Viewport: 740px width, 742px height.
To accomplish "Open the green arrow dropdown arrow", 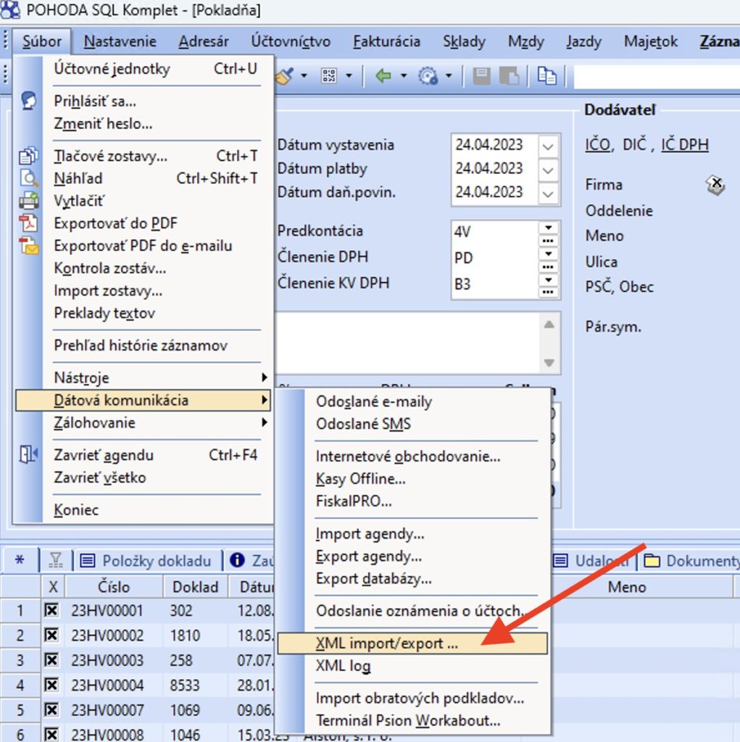I will click(x=404, y=75).
